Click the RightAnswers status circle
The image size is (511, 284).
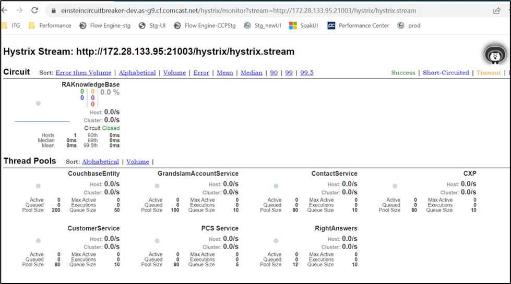276,241
